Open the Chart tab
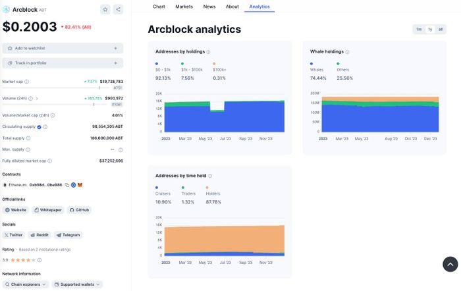Image resolution: width=461 pixels, height=291 pixels. pyautogui.click(x=159, y=7)
